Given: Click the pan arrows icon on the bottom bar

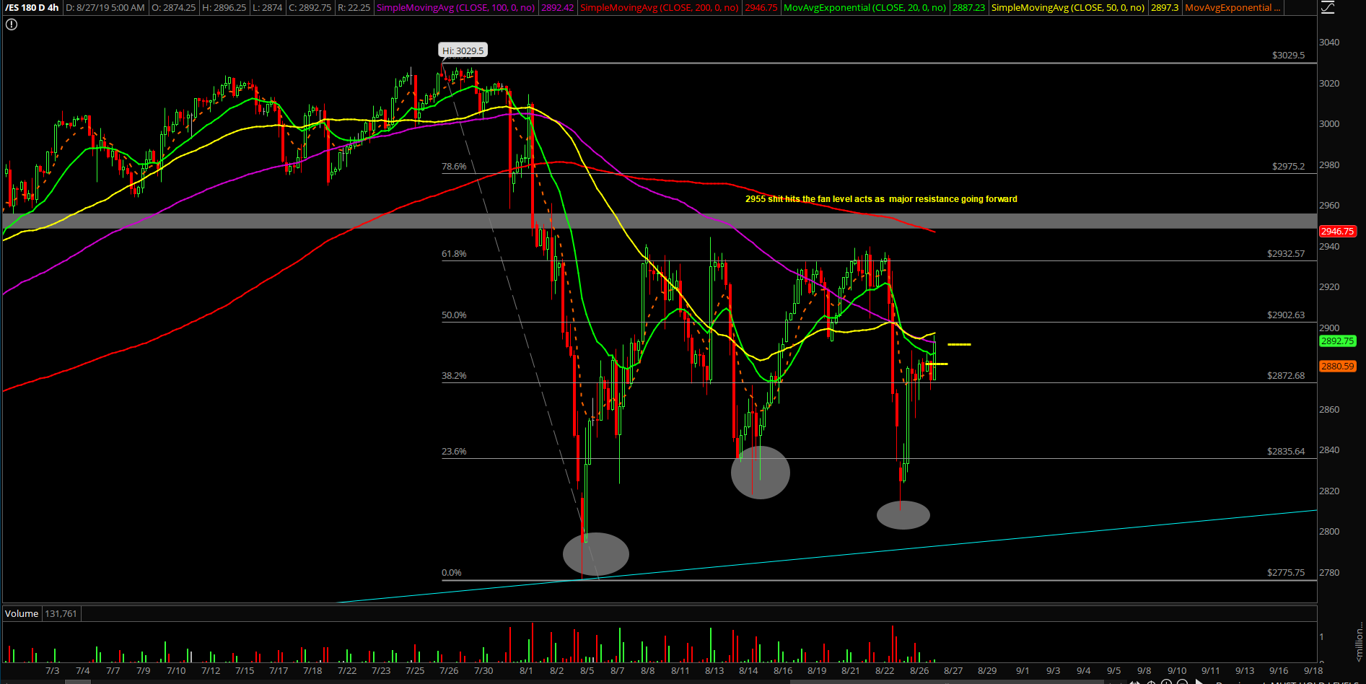Looking at the screenshot, I should [1135, 682].
